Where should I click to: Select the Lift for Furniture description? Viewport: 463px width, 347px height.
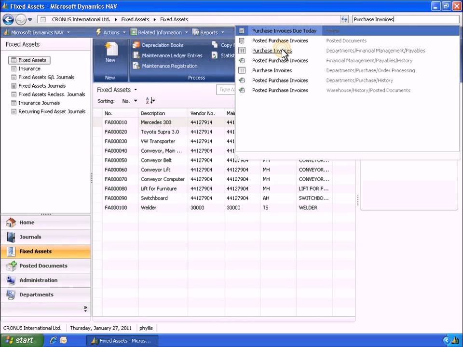[x=159, y=188]
